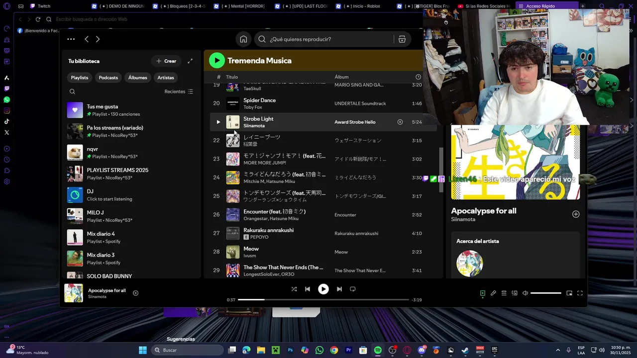Open the miniplayer
The image size is (637, 358).
pos(569,293)
